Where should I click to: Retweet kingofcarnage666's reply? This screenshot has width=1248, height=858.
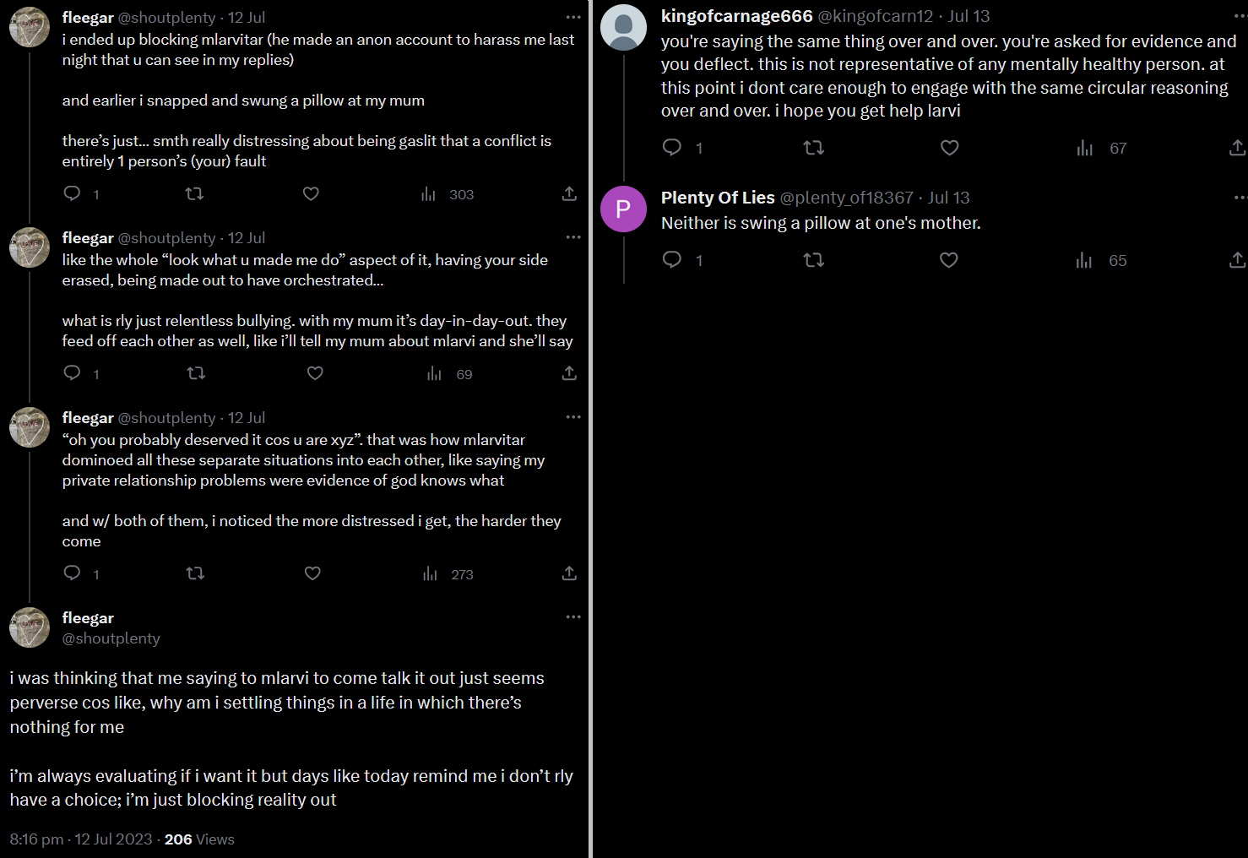pos(813,148)
